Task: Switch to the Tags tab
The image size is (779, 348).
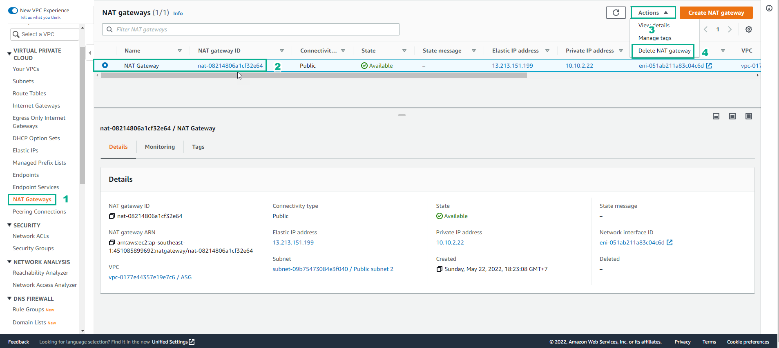Action: point(198,147)
